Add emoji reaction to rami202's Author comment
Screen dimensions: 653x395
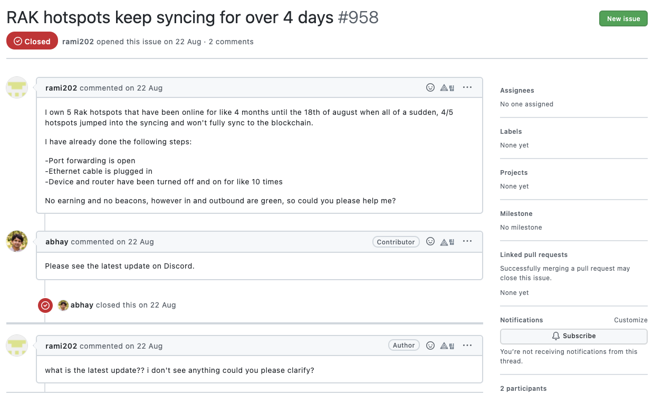[430, 345]
